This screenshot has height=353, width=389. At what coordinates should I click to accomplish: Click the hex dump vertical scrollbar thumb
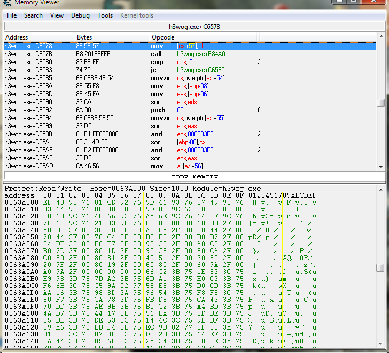pyautogui.click(x=380, y=268)
